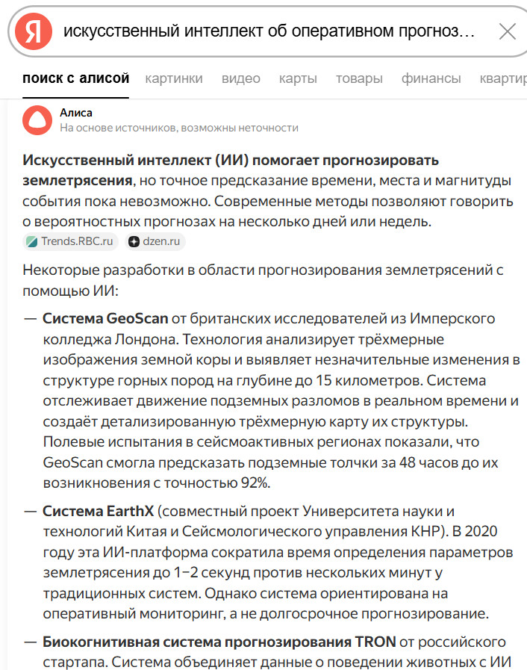Click the 'Биокогнитивная система прогнозирования TRON' heading

click(x=219, y=642)
